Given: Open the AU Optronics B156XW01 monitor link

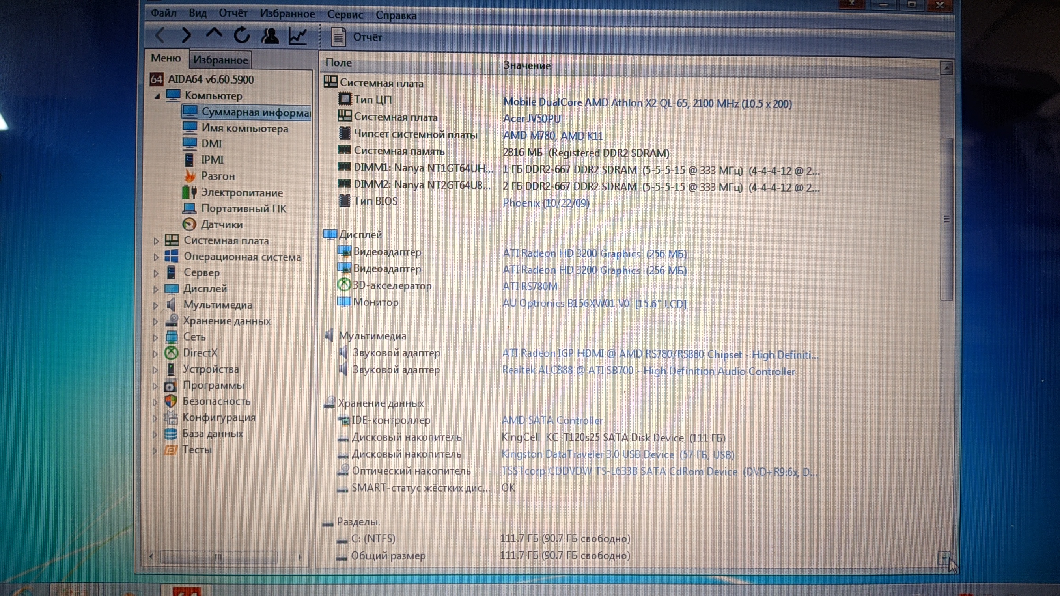Looking at the screenshot, I should 594,304.
